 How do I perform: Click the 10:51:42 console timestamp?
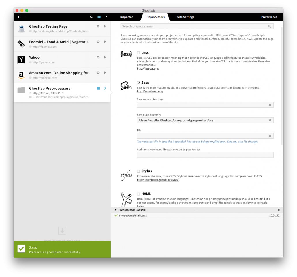coord(274,216)
